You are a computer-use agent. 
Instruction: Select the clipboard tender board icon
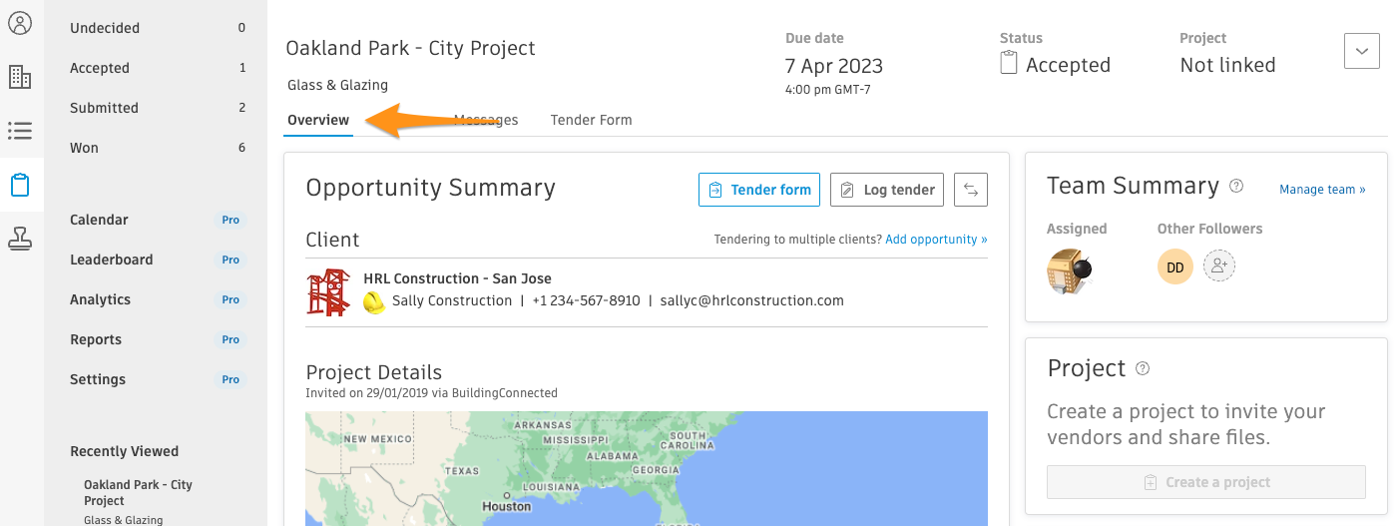coord(20,185)
